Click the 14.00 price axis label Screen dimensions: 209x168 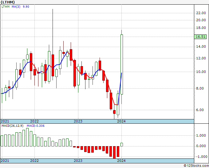(201, 46)
